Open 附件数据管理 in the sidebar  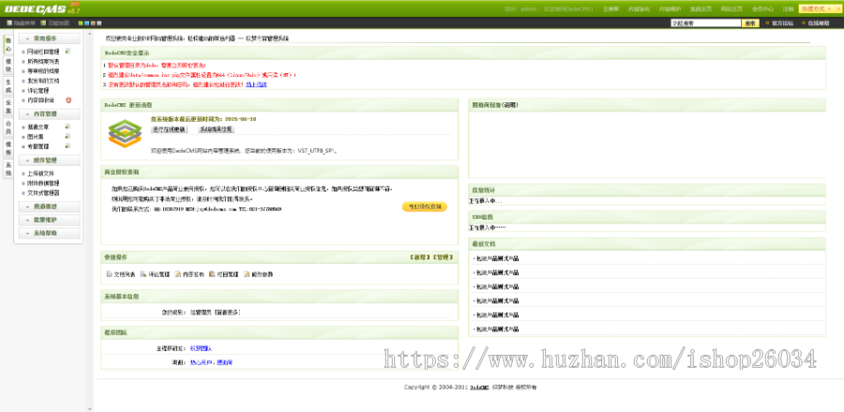click(43, 183)
